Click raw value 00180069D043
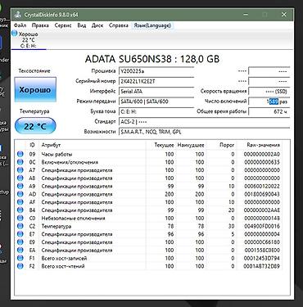 (262, 194)
